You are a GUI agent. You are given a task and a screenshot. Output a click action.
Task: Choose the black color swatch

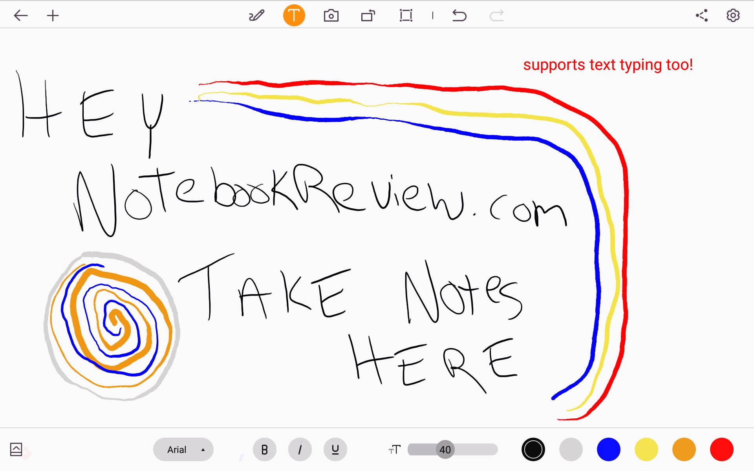pos(533,449)
